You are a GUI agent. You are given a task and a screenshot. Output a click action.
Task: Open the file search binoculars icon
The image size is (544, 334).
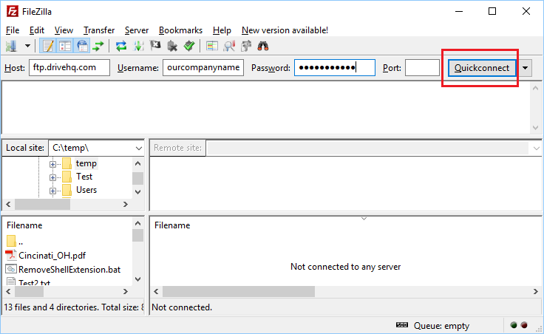click(262, 46)
